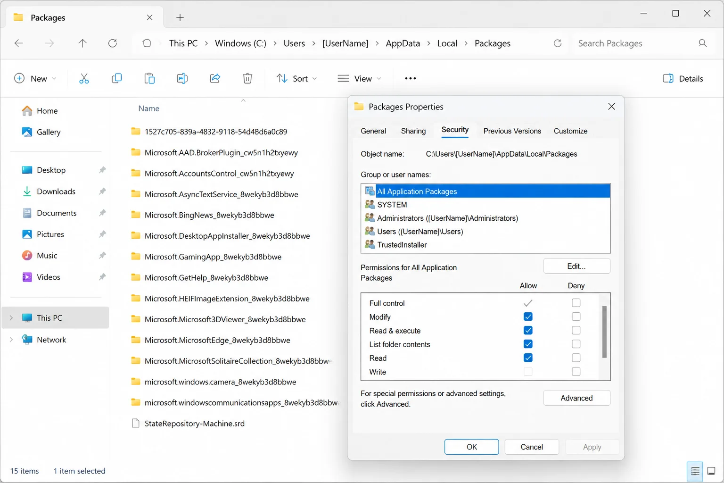Go forward with the right arrow
724x483 pixels.
coord(49,43)
